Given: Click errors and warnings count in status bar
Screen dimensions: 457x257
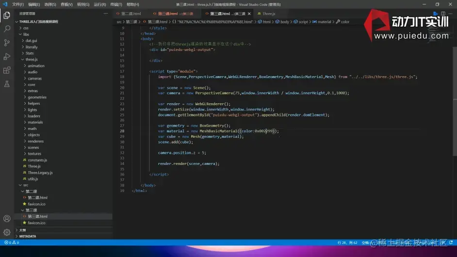Looking at the screenshot, I should [11, 242].
